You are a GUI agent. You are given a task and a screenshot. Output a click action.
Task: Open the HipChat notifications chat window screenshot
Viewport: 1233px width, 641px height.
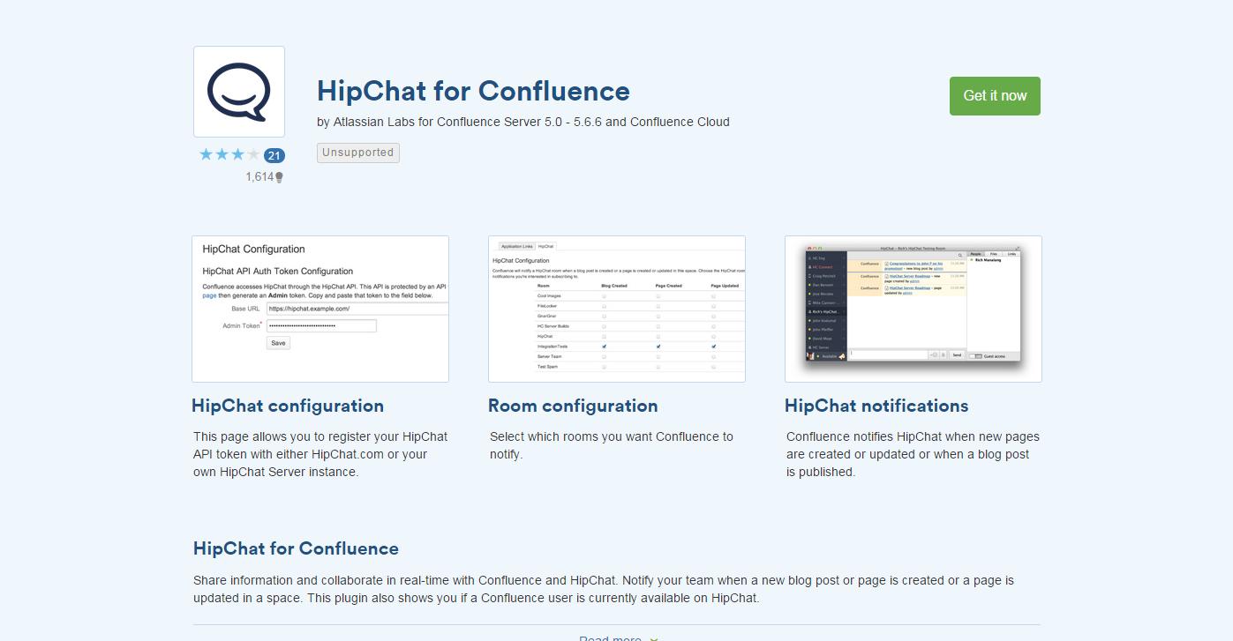(913, 309)
